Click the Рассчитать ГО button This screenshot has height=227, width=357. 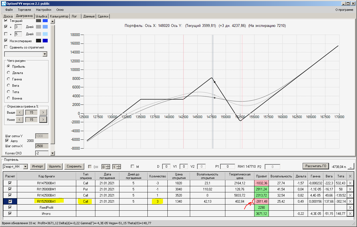point(315,166)
